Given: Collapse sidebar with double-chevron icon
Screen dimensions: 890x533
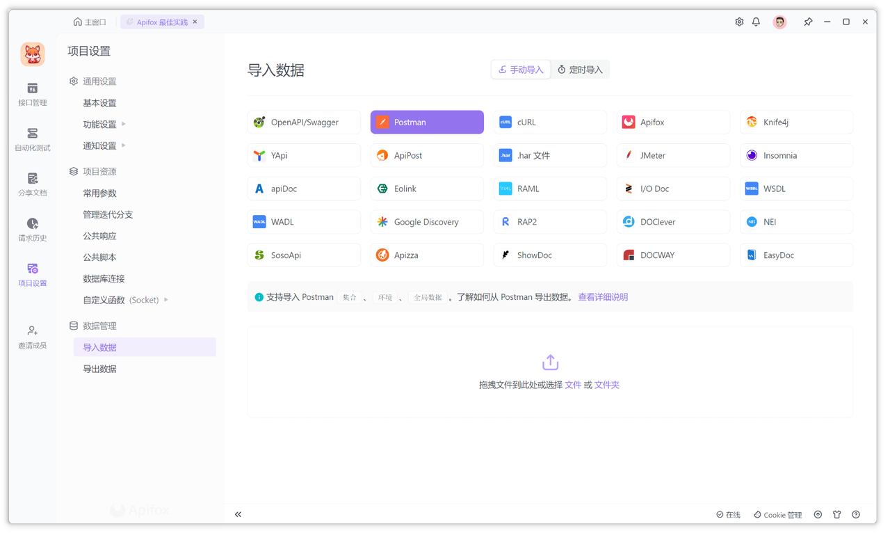Looking at the screenshot, I should (238, 514).
